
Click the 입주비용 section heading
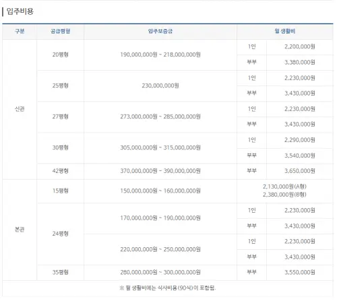pos(20,11)
